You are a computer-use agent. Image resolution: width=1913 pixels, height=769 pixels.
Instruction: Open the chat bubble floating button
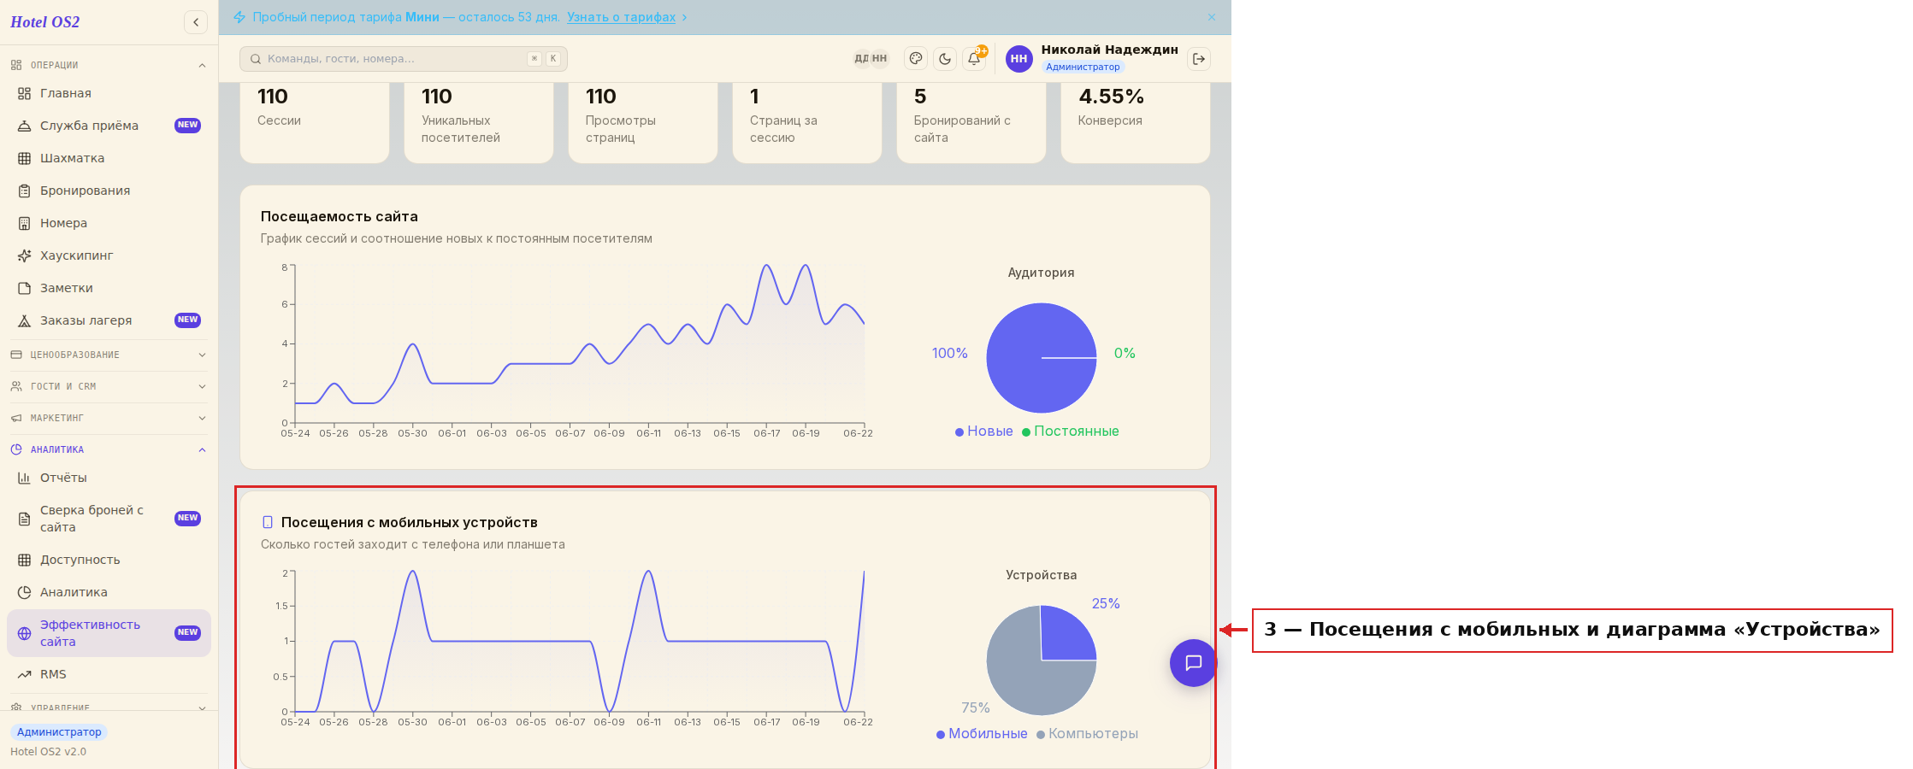click(1193, 663)
